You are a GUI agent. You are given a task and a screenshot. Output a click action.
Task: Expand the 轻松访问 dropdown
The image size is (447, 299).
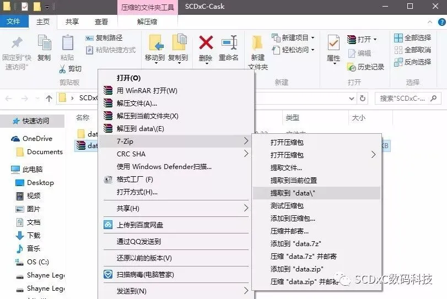313,50
